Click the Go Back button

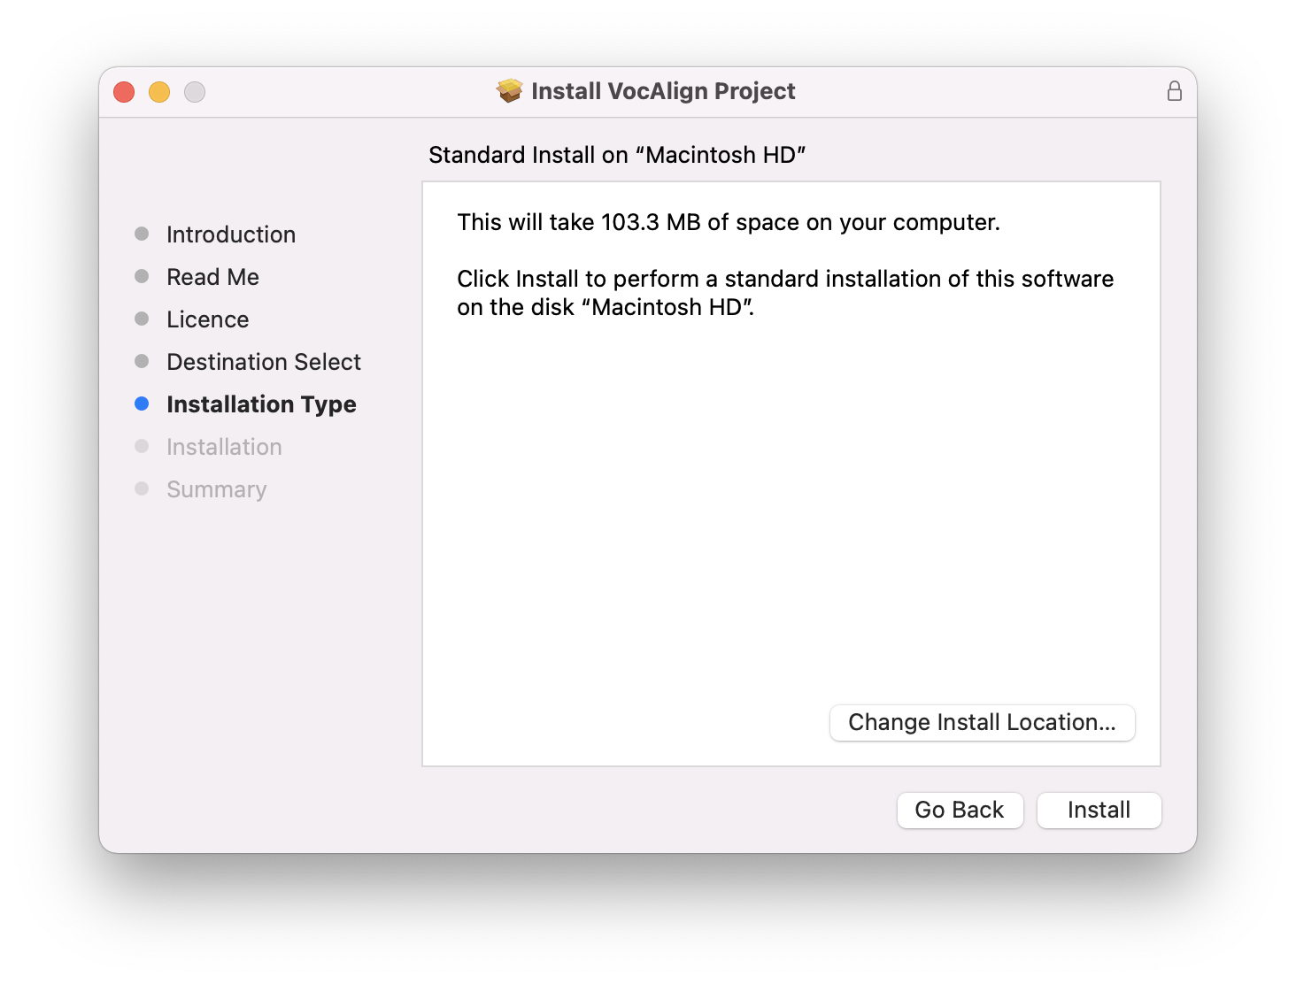click(960, 810)
